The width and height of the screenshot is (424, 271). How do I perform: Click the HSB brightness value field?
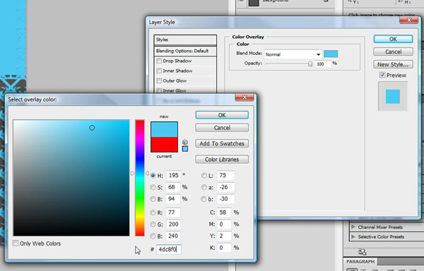coord(173,199)
